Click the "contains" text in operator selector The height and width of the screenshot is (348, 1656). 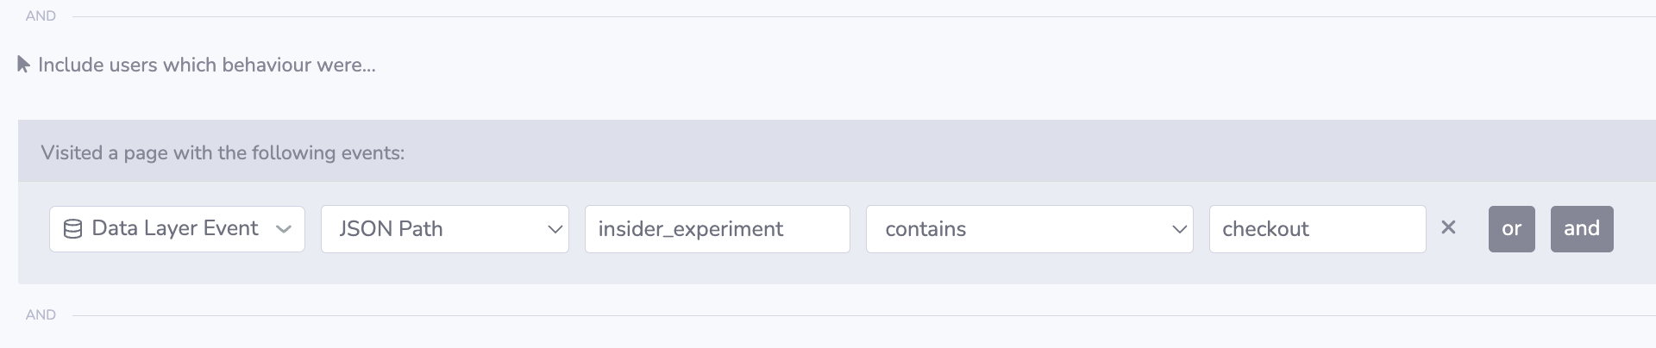point(925,229)
